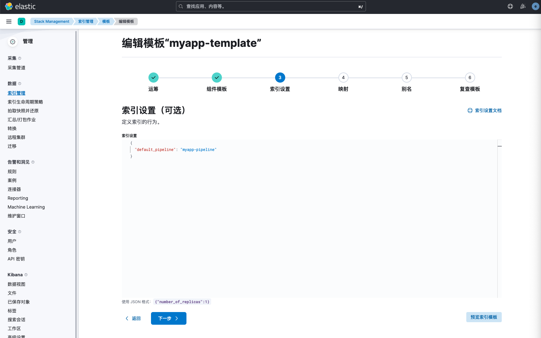The height and width of the screenshot is (338, 541).
Task: Open 用户 in sidebar
Action: [x=12, y=241]
